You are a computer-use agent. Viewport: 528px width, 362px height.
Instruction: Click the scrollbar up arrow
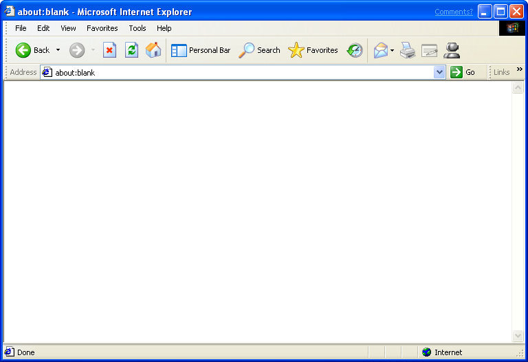point(518,88)
